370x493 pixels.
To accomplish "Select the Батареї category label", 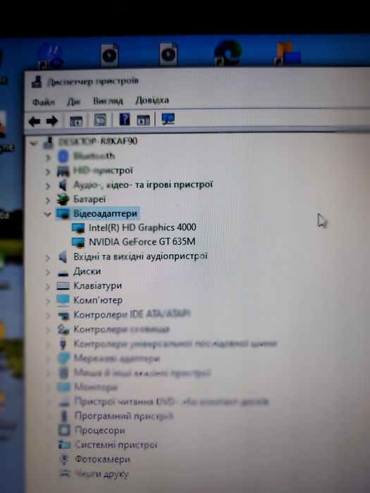I will click(x=90, y=199).
